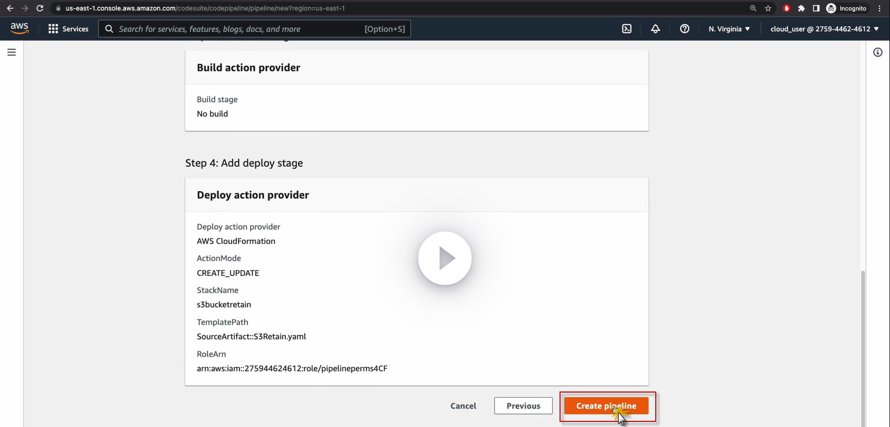View site info via lock icon
Image resolution: width=890 pixels, height=427 pixels.
[x=58, y=8]
